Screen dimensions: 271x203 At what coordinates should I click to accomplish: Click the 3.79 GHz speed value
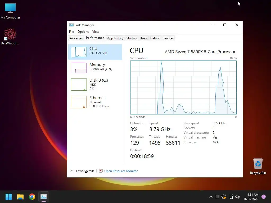(x=160, y=129)
